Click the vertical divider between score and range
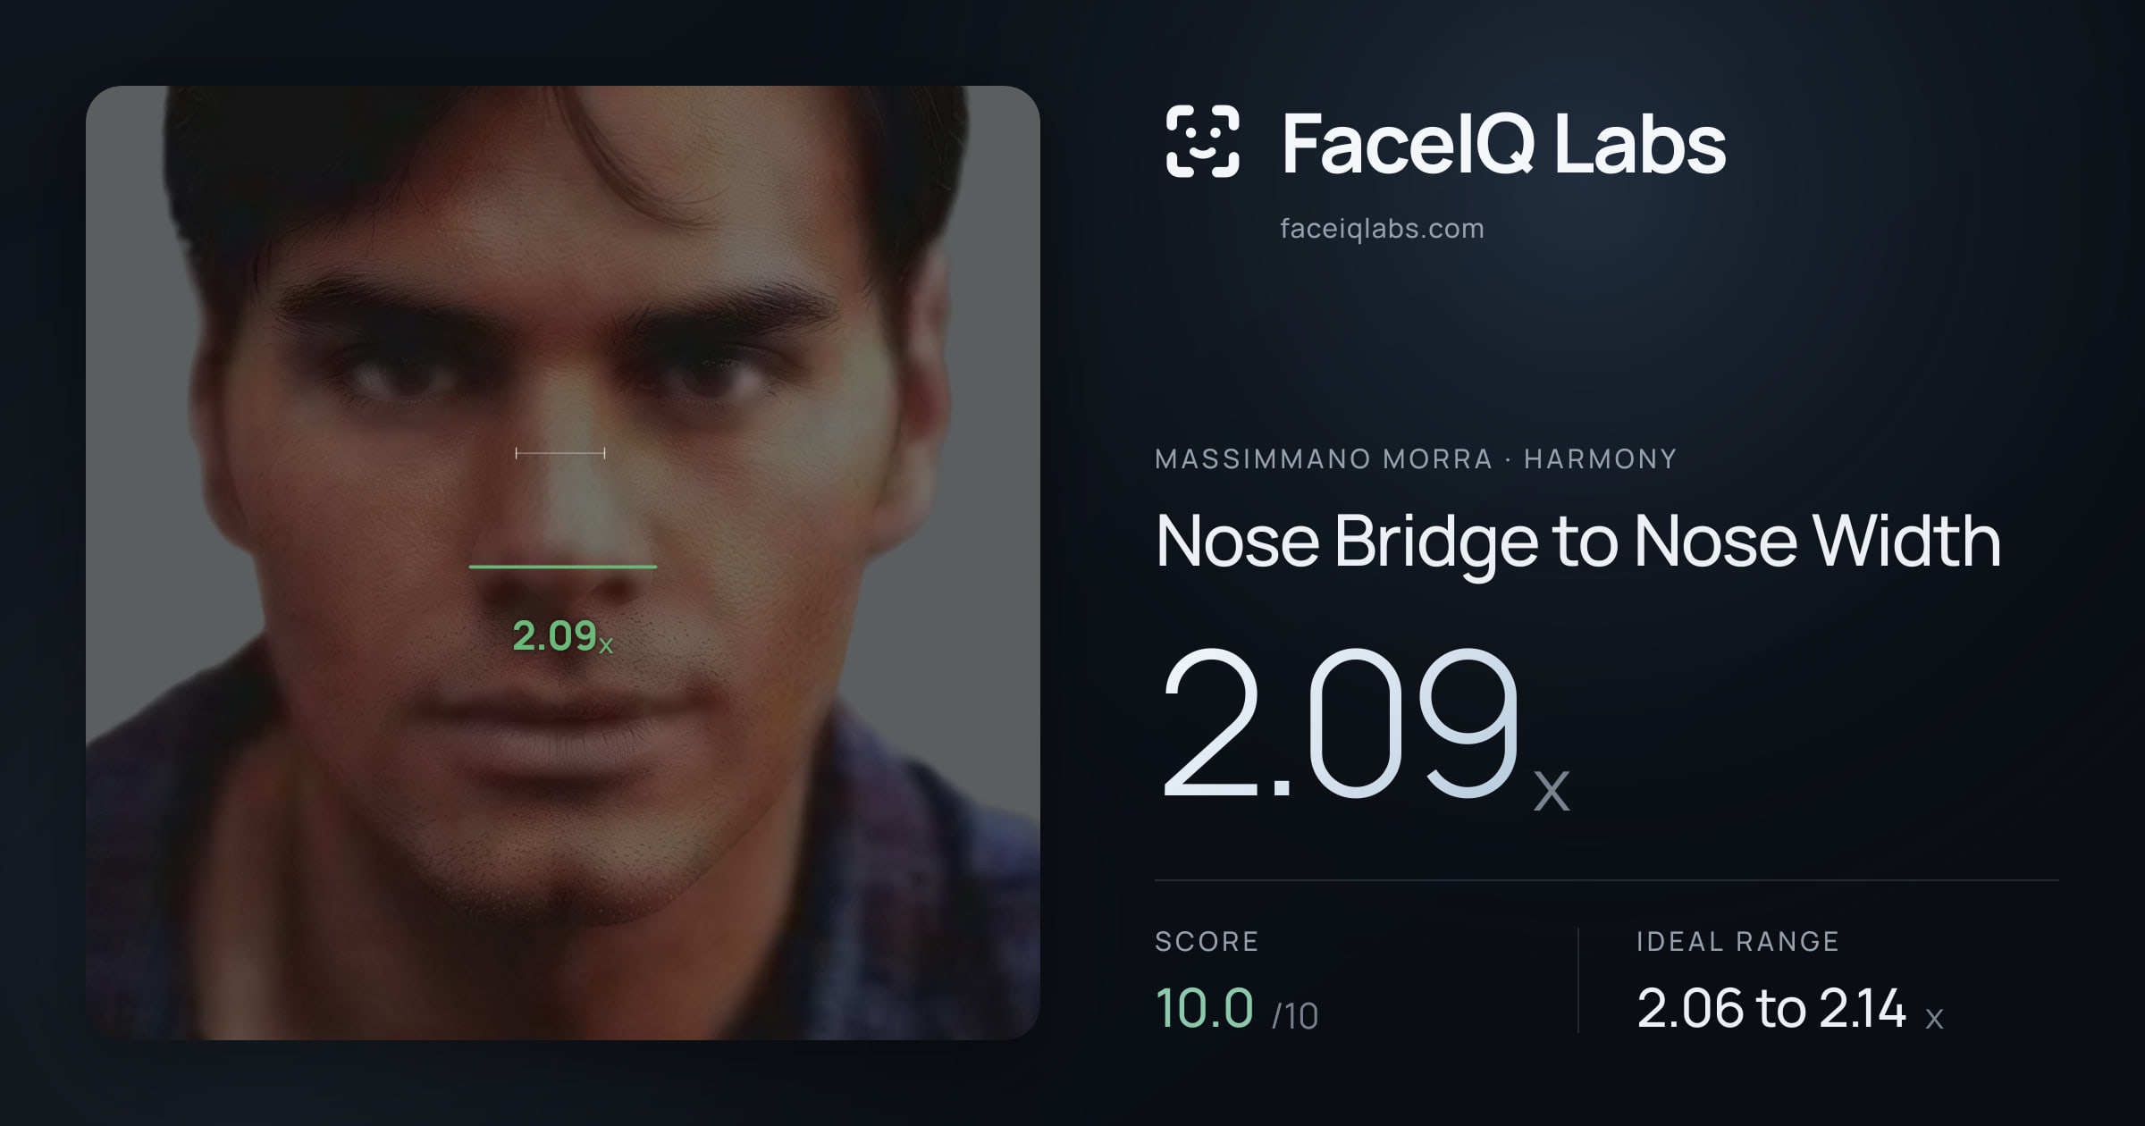This screenshot has height=1126, width=2145. point(1578,980)
